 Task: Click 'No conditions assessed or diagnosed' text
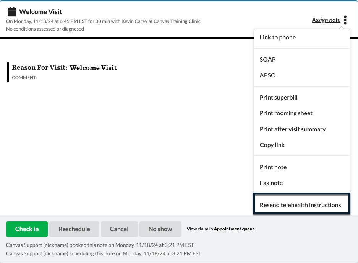pos(45,29)
